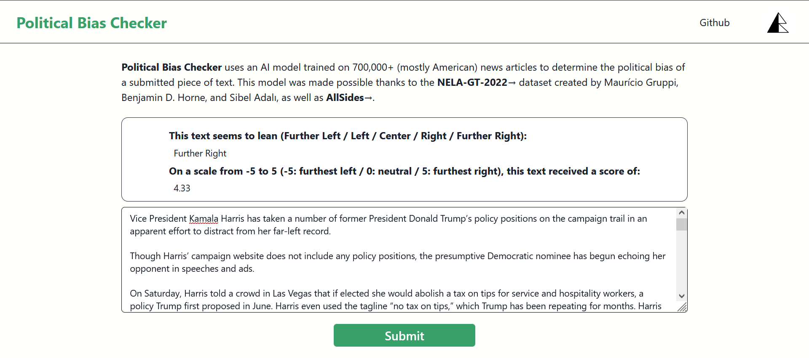Screen dimensions: 809x358
Task: Click bold "Political Bias Checker" in the intro paragraph
Action: tap(171, 67)
